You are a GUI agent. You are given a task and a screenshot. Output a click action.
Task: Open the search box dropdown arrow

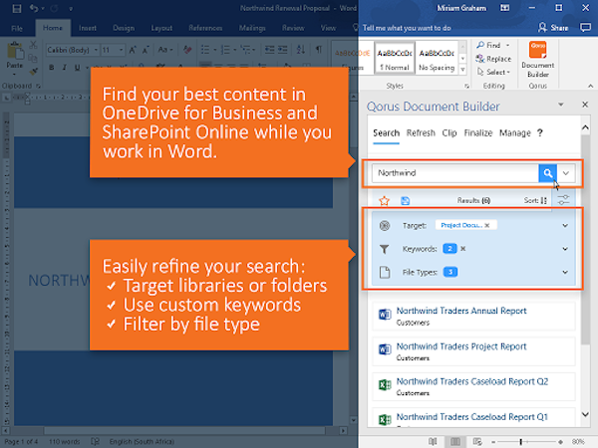pos(566,172)
